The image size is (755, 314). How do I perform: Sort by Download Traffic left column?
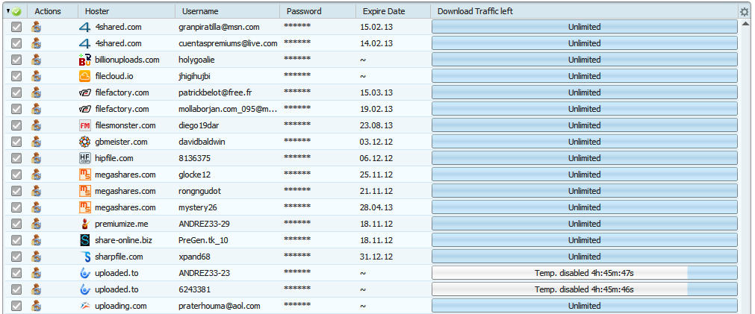pyautogui.click(x=585, y=11)
